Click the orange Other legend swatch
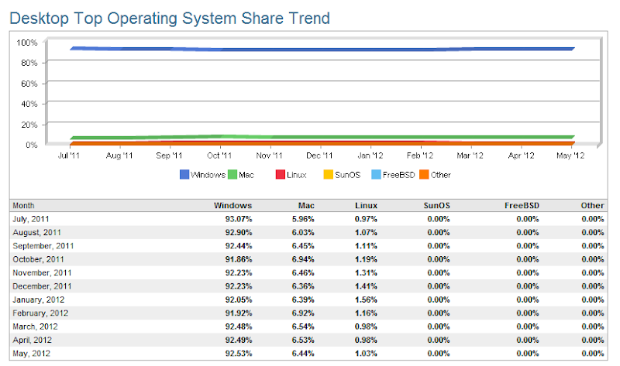Viewport: 620px width, 366px height. 424,175
